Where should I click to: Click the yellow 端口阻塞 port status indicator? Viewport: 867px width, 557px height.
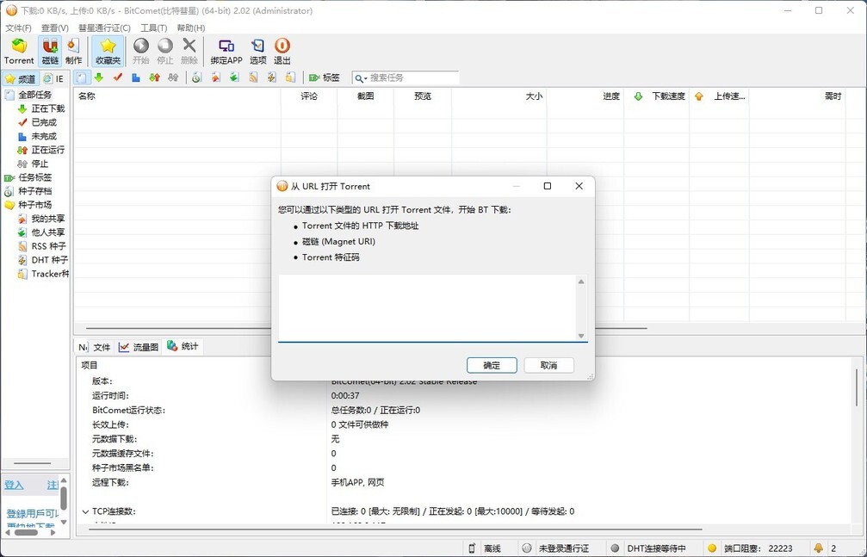pyautogui.click(x=712, y=548)
